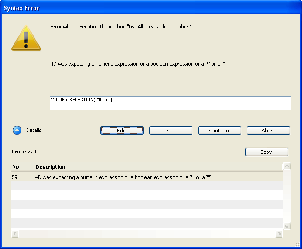Abort the method execution
Screen dimensions: 302x249
(268, 131)
